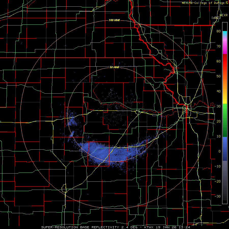The width and height of the screenshot is (229, 229).
Task: Click the cyan segment atop the color bar
Action: coord(225,33)
